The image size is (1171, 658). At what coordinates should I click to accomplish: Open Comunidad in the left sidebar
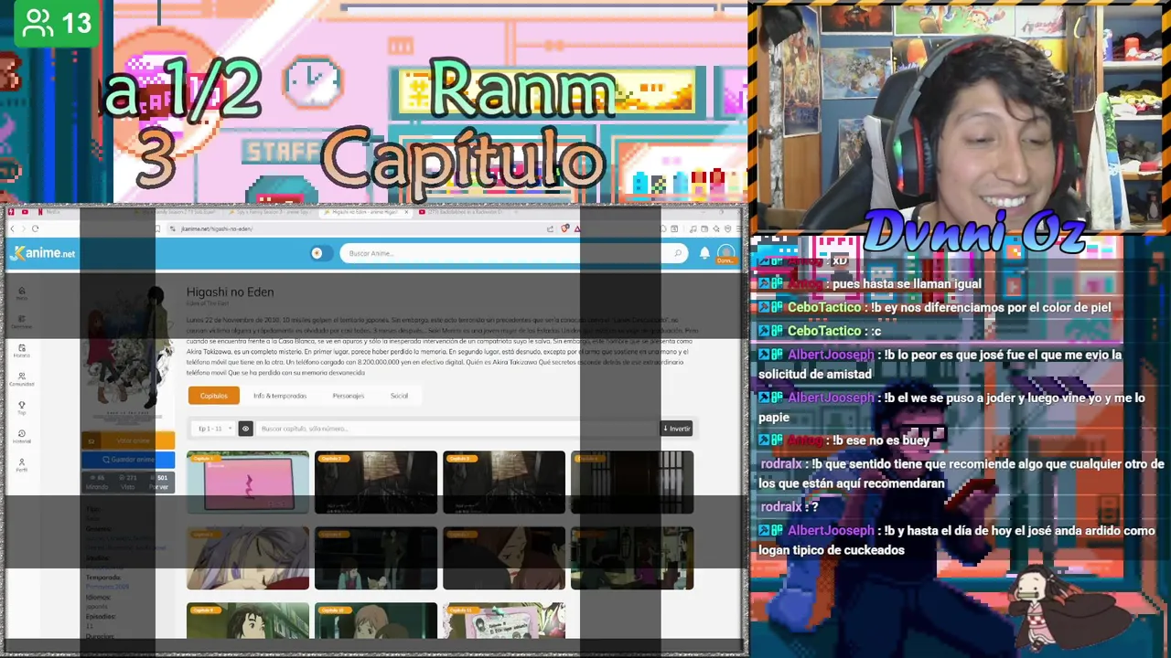click(x=21, y=378)
